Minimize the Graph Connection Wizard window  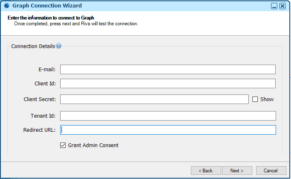[274, 6]
